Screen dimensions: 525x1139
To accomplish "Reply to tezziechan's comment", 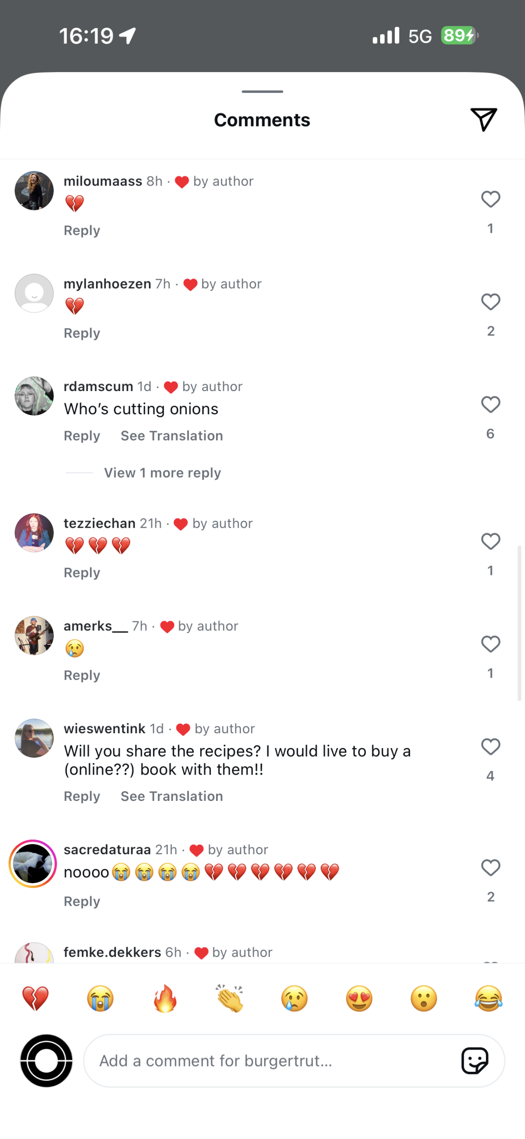I will (82, 573).
